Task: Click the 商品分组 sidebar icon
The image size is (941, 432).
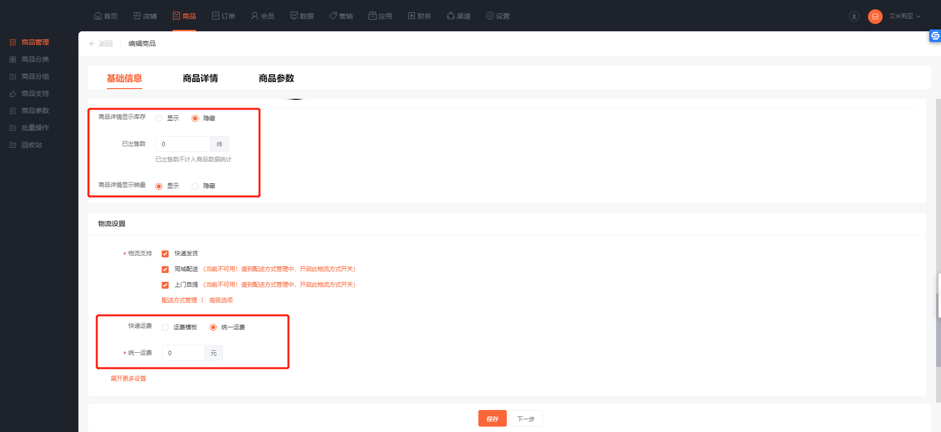Action: pos(13,76)
